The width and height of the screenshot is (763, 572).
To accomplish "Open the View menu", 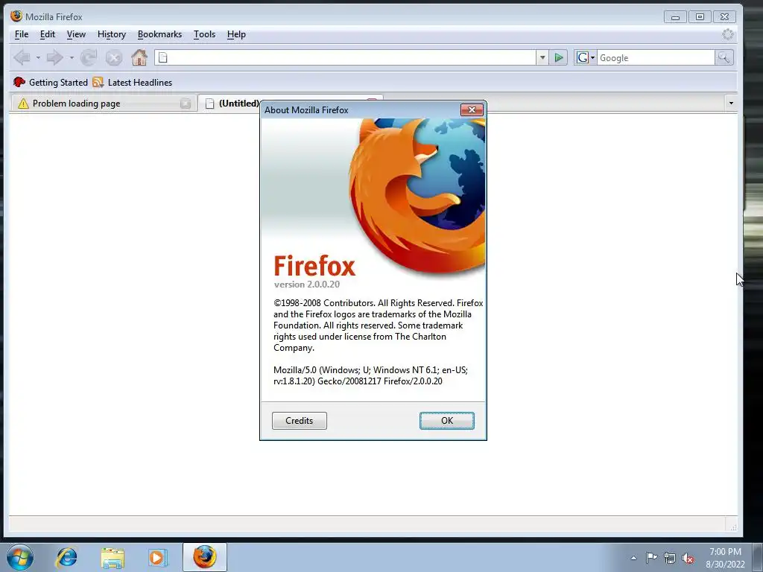I will point(76,34).
